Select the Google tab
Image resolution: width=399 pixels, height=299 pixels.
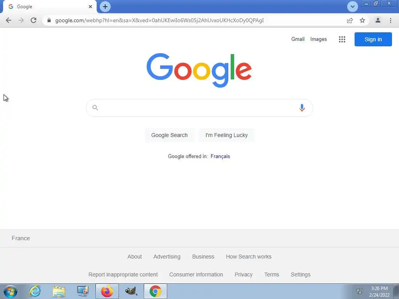(50, 7)
